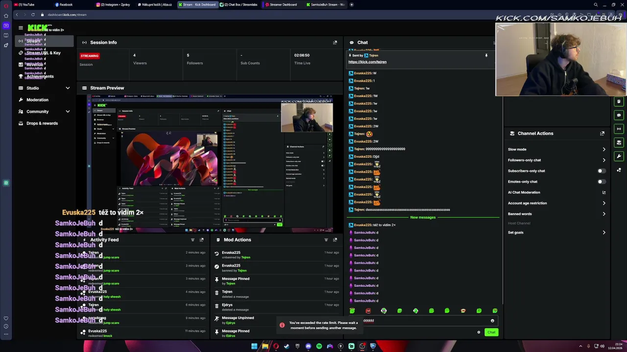Screen dimensions: 627x352
Task: Open the hamburger menu beside Kick logo
Action: [21, 28]
